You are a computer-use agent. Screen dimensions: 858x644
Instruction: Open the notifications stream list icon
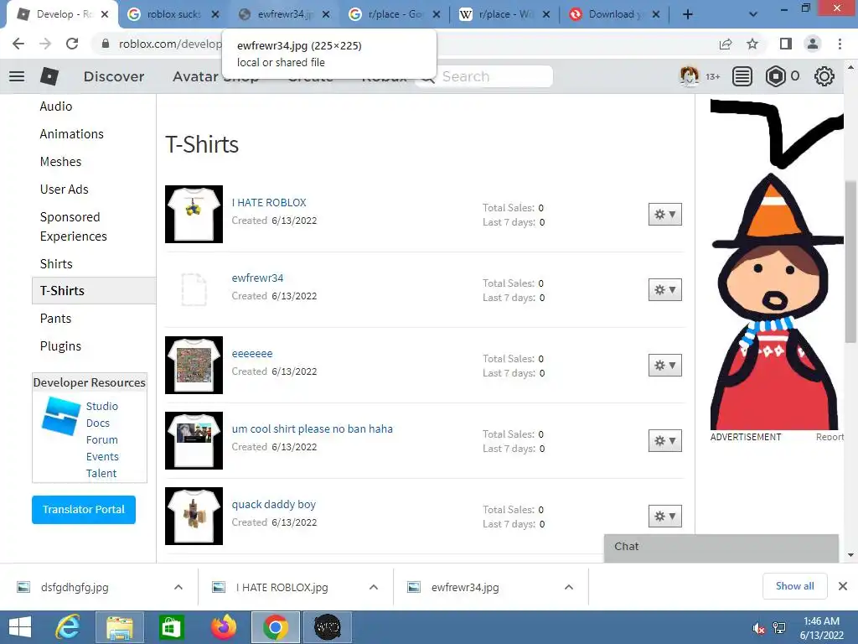[x=742, y=76]
